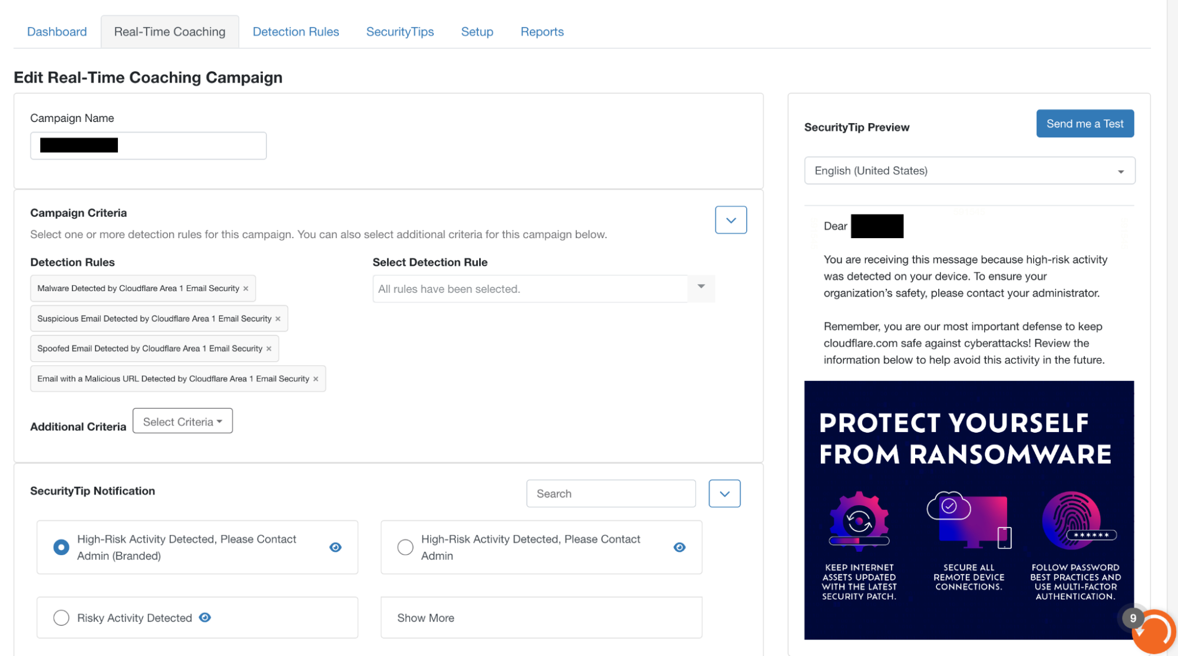This screenshot has width=1178, height=656.
Task: Click Show More notifications
Action: (x=541, y=618)
